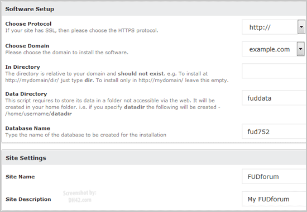This screenshot has height=212, width=307.
Task: Focus the Site Name field containing FUDforum
Action: coord(274,176)
